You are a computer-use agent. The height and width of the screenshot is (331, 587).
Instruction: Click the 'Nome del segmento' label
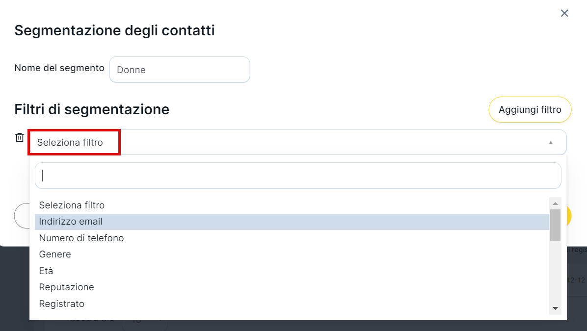coord(59,68)
